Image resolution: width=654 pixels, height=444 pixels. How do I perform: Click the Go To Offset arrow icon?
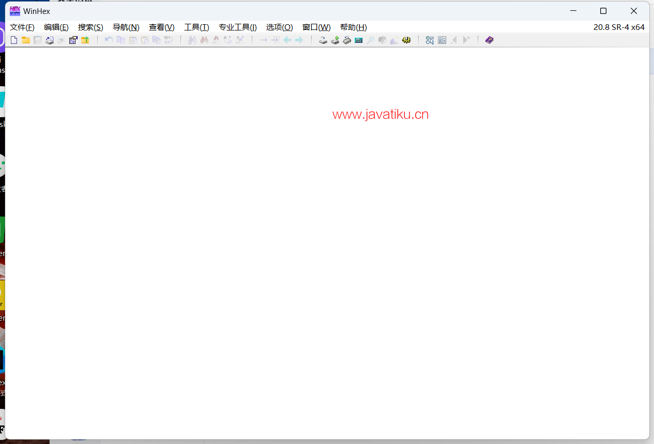click(x=264, y=40)
